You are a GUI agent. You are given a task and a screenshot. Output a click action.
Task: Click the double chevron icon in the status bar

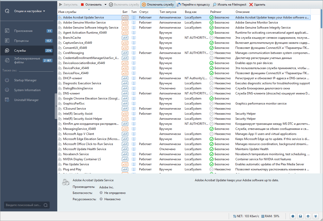pos(315,216)
